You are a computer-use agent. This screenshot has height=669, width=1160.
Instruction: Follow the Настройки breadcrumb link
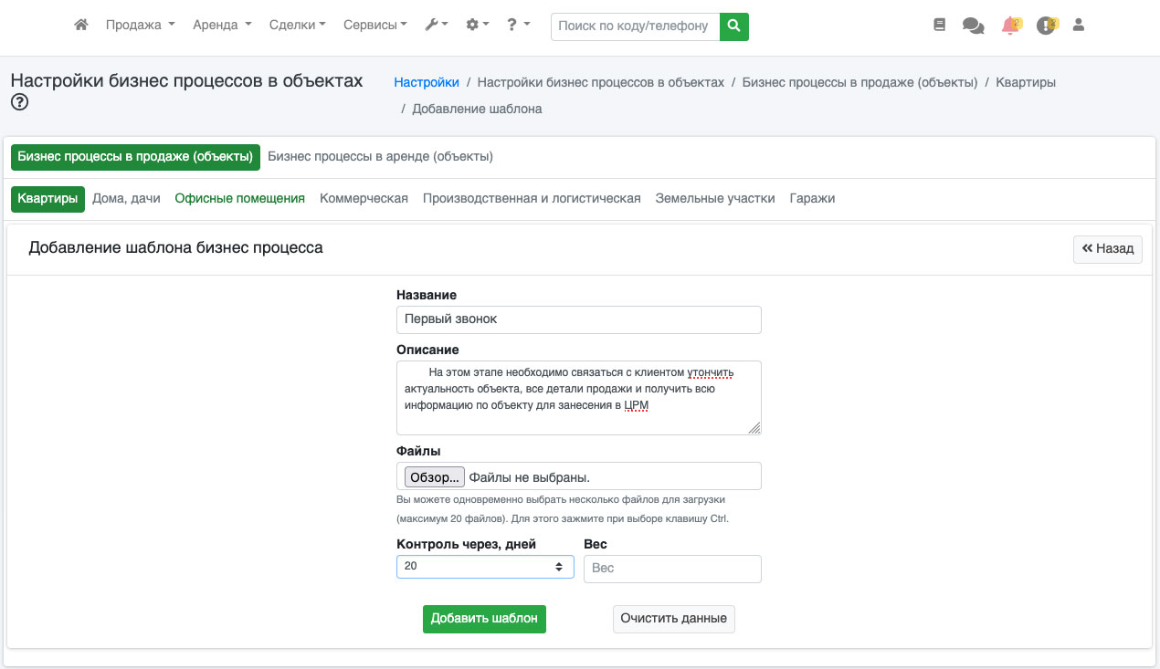427,82
